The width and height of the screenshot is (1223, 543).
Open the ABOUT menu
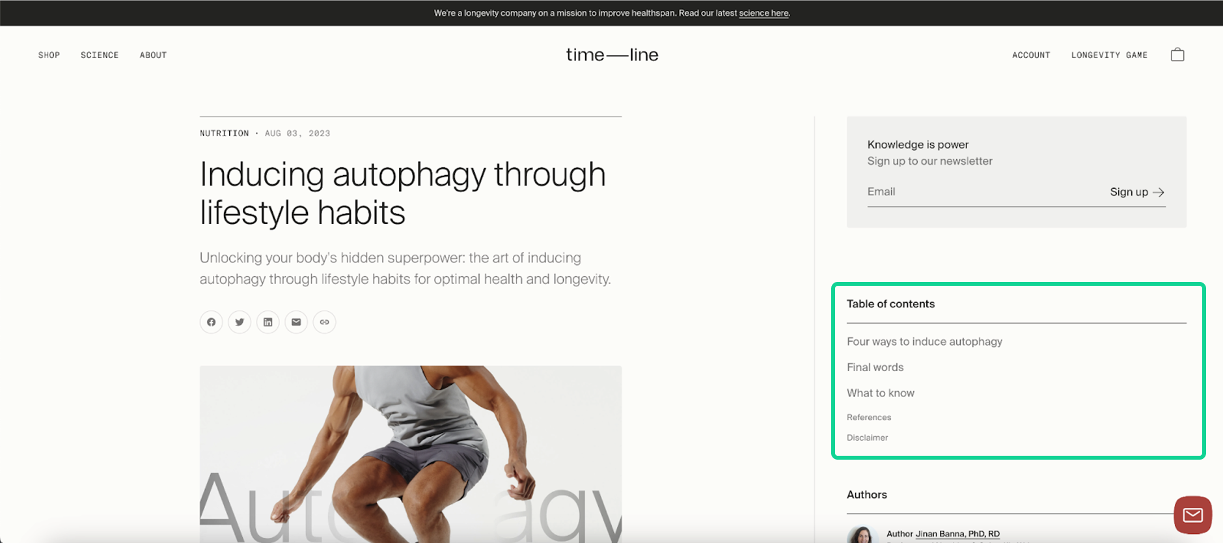tap(153, 55)
